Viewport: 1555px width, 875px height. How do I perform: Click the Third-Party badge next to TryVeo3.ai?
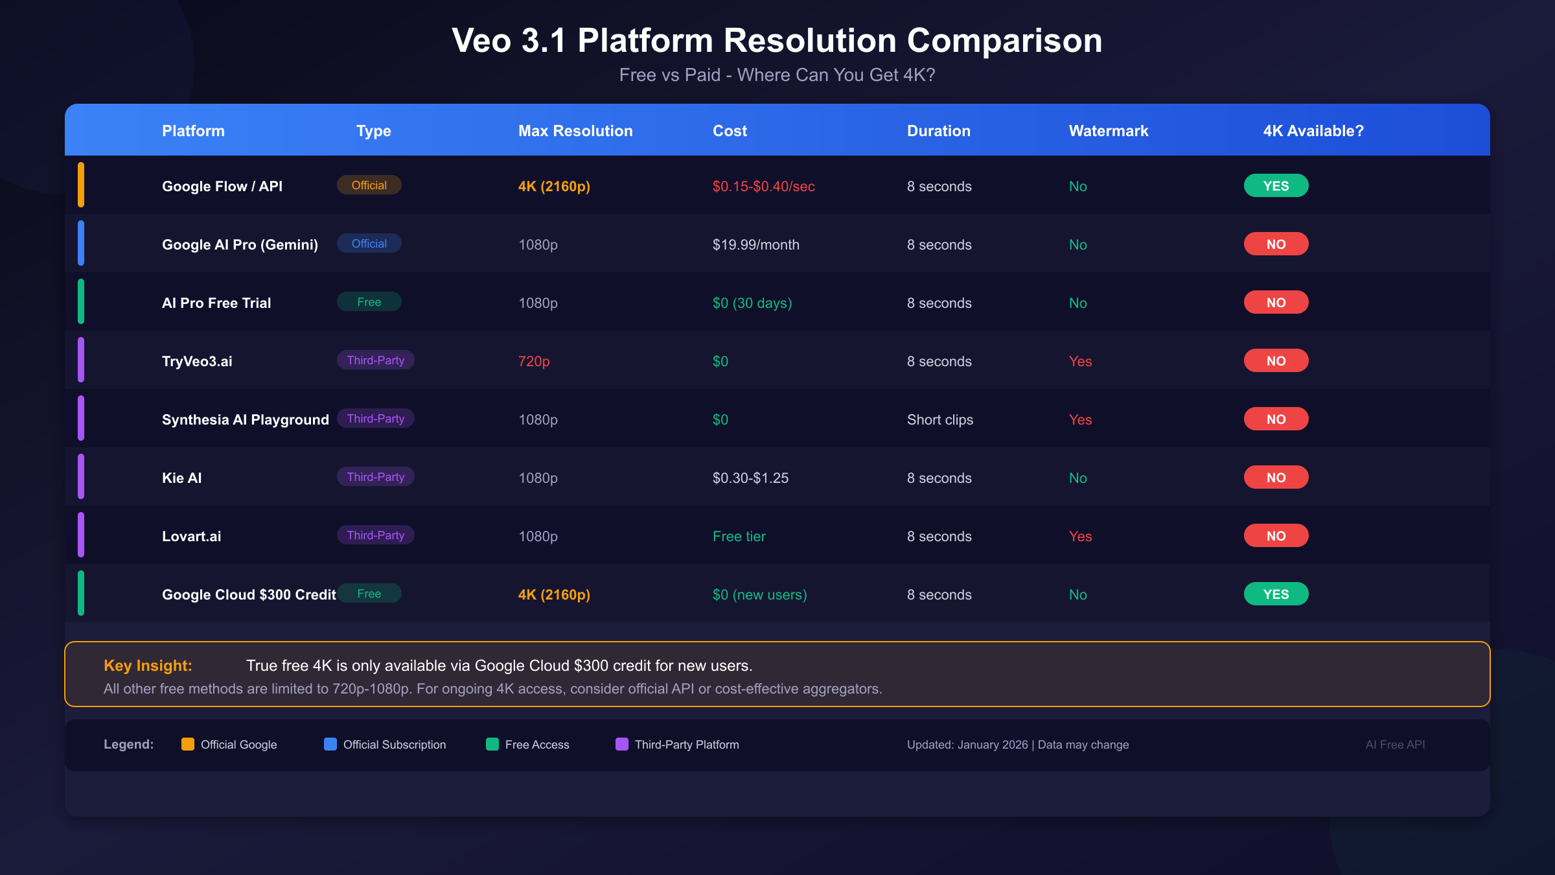coord(375,360)
